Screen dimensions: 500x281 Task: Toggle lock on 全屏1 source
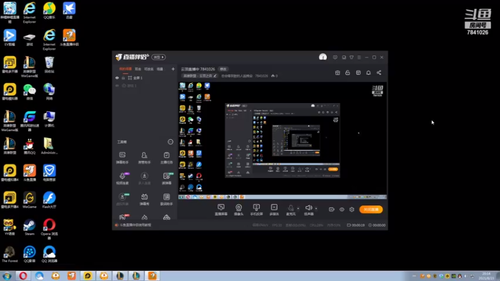(123, 77)
